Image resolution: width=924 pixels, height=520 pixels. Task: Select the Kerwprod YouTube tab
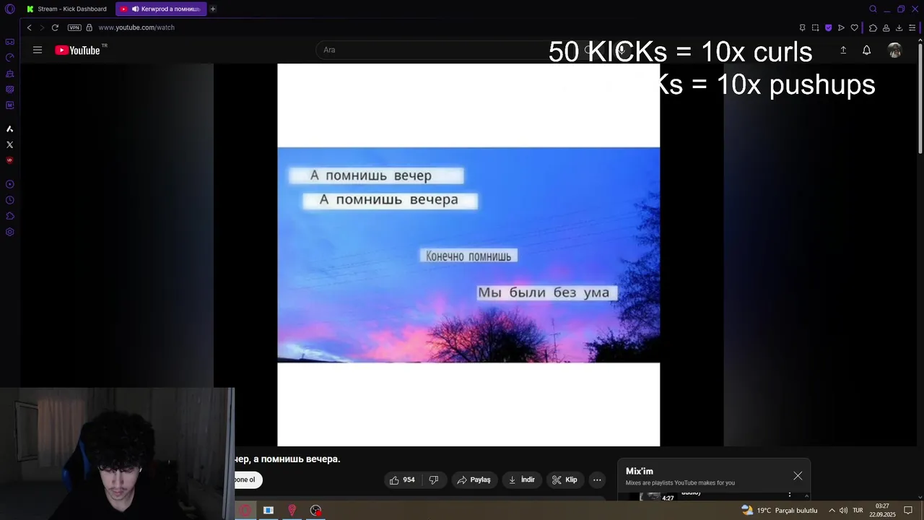point(161,9)
